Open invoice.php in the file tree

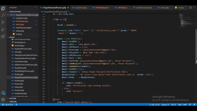[19, 90]
